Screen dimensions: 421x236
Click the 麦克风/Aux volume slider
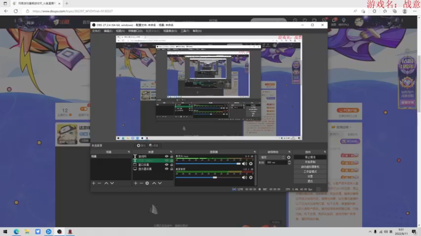208,164
